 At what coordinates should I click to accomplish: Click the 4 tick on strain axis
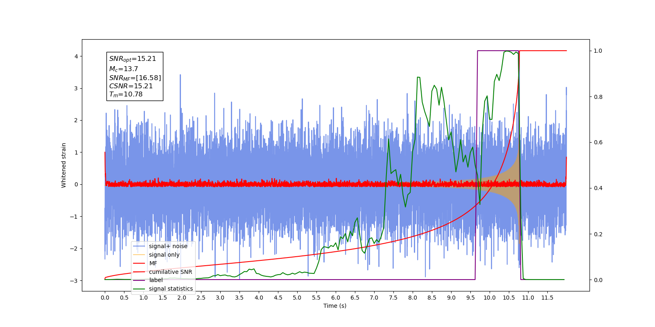tap(76, 56)
